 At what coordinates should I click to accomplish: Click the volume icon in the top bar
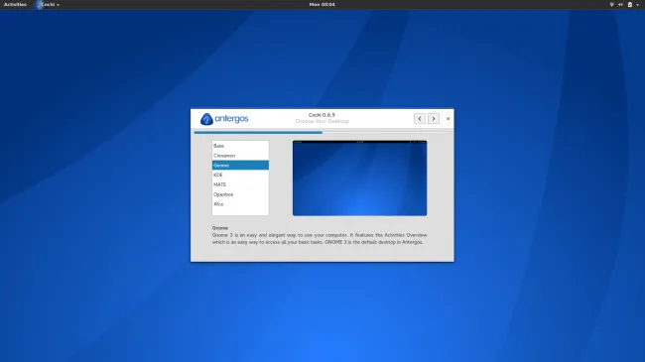click(620, 5)
